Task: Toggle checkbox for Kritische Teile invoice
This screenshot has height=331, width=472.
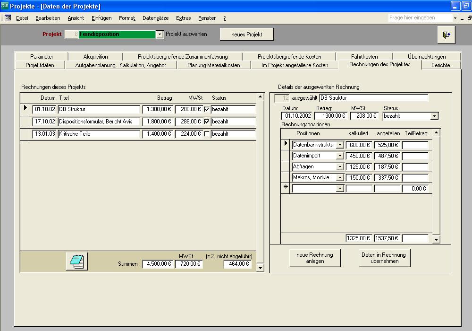Action: (207, 134)
